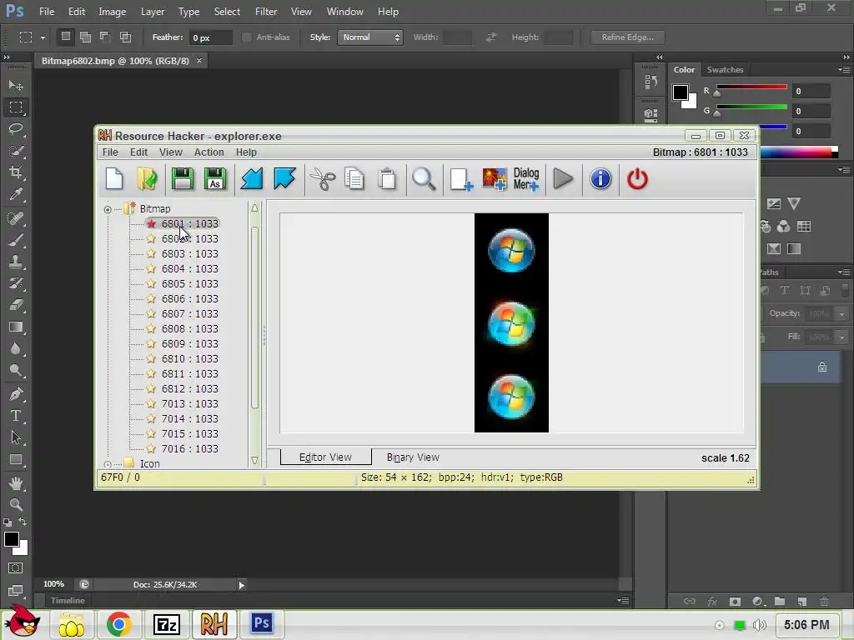Open the Action menu in Resource Hacker
Image resolution: width=854 pixels, height=640 pixels.
tap(209, 152)
